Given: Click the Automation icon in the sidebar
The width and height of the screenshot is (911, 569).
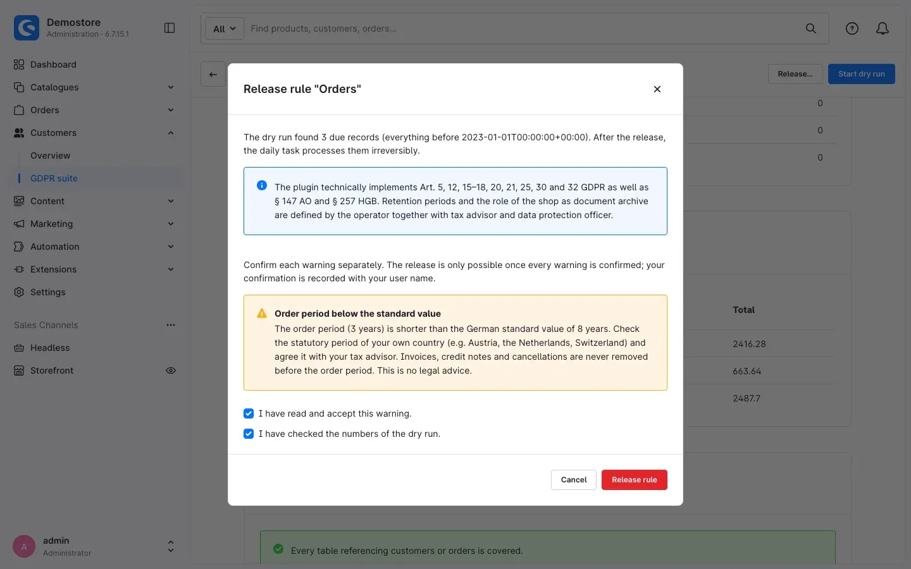Looking at the screenshot, I should (19, 247).
